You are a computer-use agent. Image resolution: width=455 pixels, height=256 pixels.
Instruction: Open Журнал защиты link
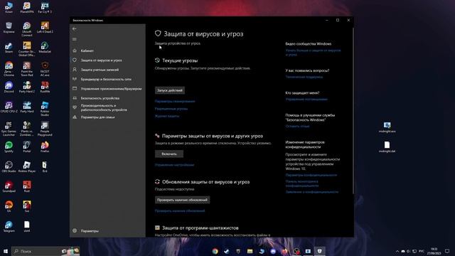[x=167, y=116]
